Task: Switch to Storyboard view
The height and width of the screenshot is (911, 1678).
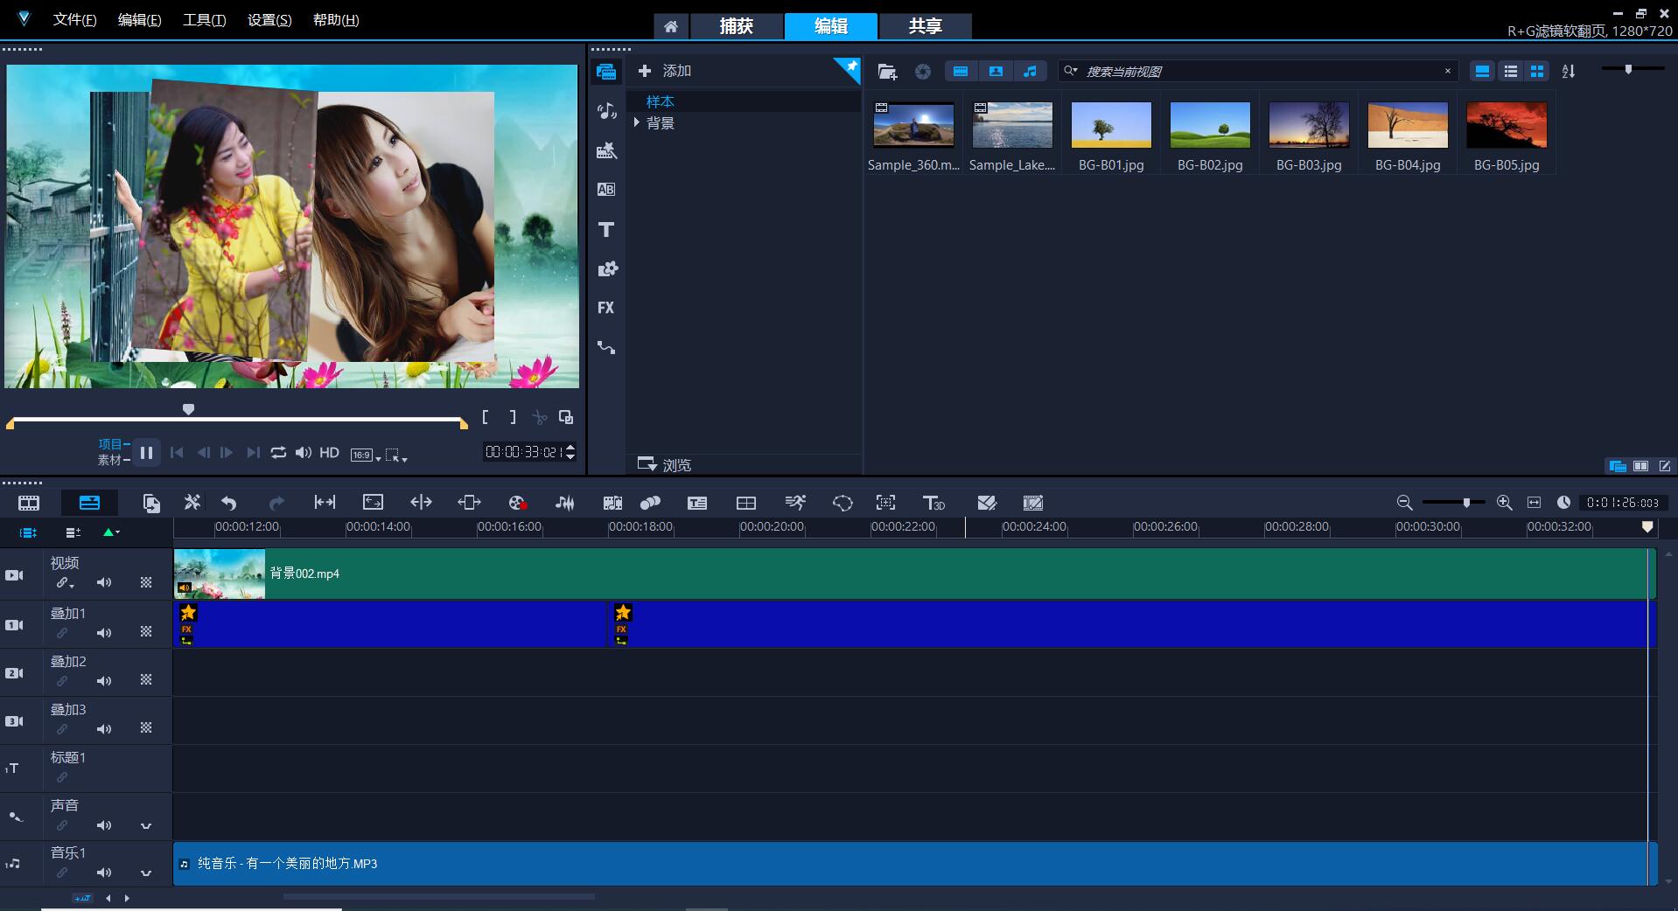Action: [29, 503]
